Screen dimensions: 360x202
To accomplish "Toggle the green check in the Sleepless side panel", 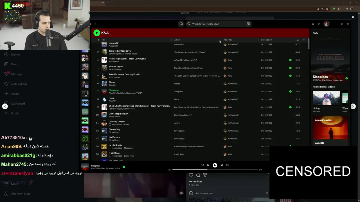I will pyautogui.click(x=346, y=78).
